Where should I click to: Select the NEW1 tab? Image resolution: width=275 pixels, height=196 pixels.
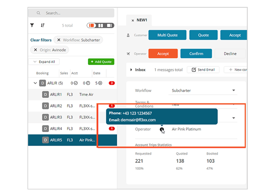tap(143, 20)
